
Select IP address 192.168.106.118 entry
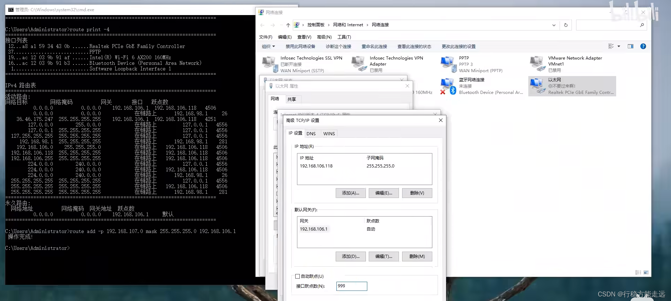pyautogui.click(x=316, y=166)
